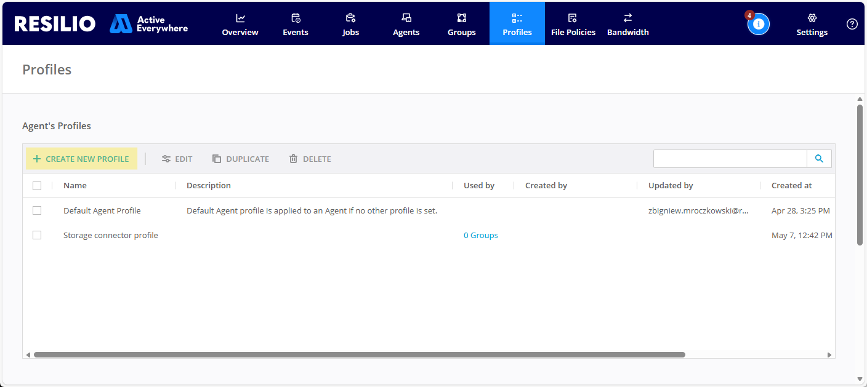
Task: Open the Jobs icon in the navigation
Action: [x=350, y=18]
